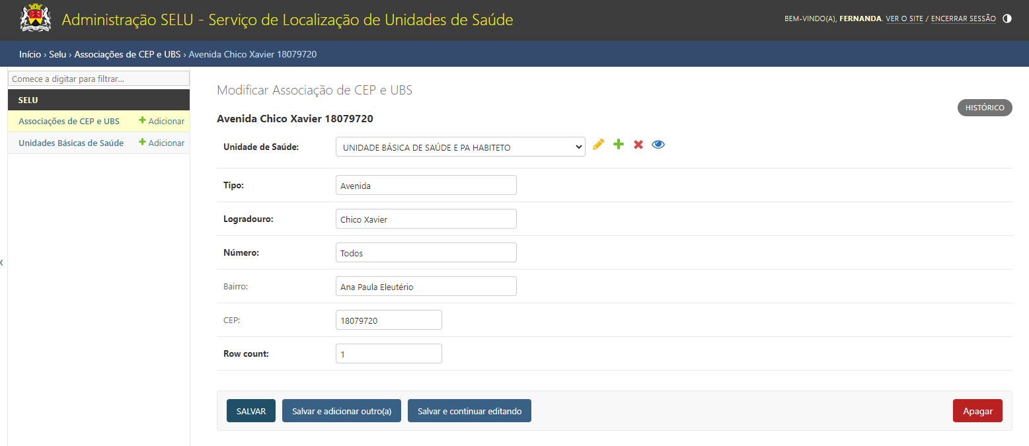Click the blue eye view unit icon
Image resolution: width=1029 pixels, height=446 pixels.
[x=658, y=145]
